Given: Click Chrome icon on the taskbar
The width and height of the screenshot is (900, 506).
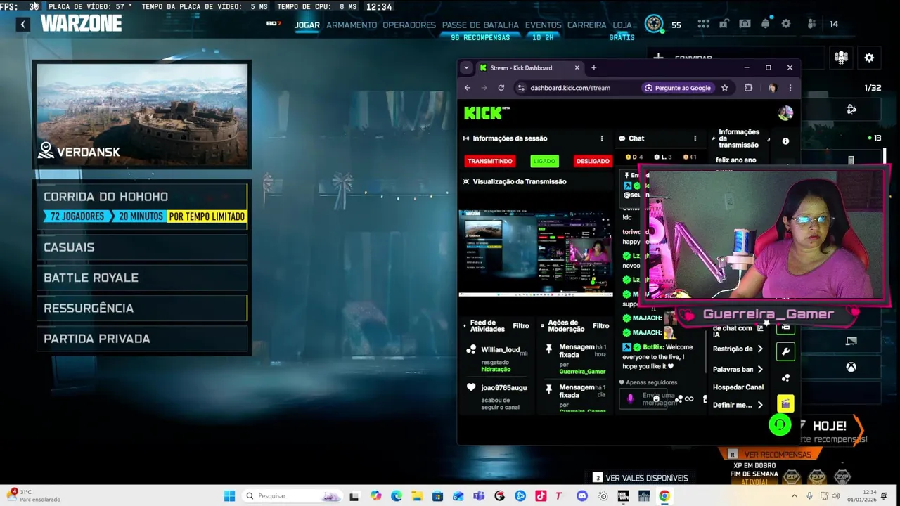Looking at the screenshot, I should (664, 496).
